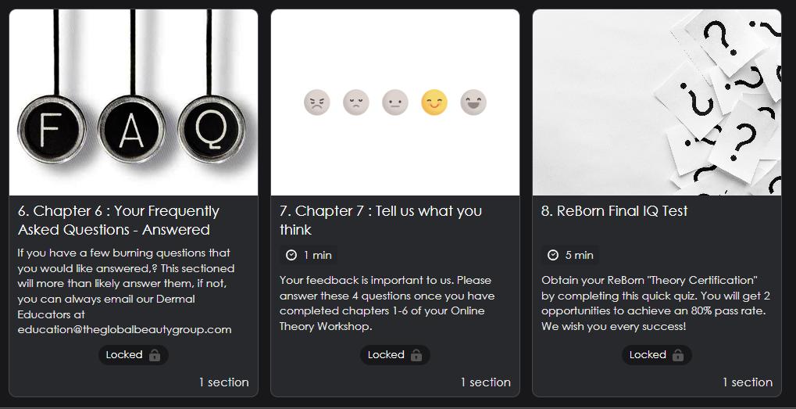Click the yellow smiling emoji

(434, 102)
